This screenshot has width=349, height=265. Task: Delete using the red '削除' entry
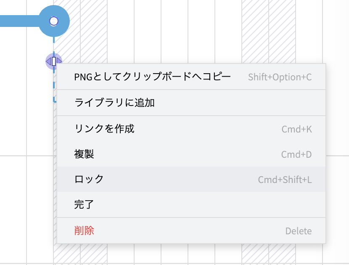click(84, 231)
